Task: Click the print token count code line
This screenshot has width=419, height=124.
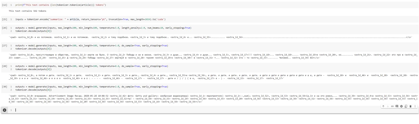Action: coord(61,5)
